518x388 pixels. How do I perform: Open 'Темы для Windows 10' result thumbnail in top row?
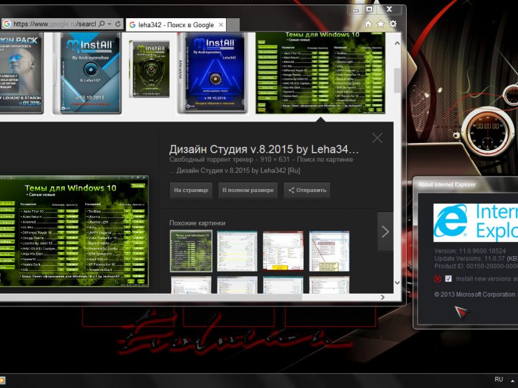pyautogui.click(x=321, y=73)
